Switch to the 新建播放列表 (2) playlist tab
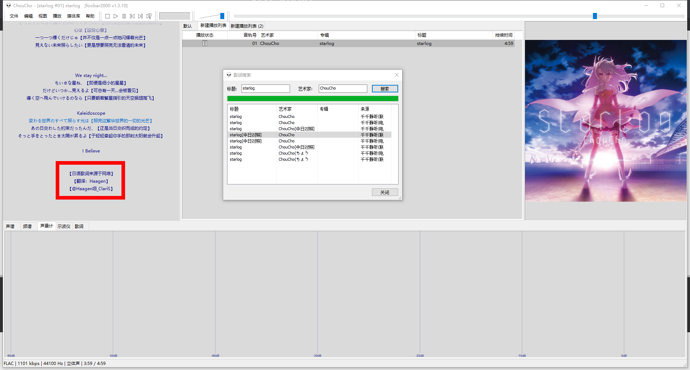 point(247,26)
